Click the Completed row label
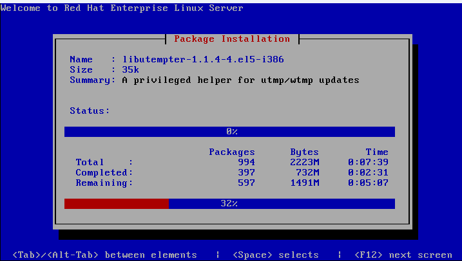 104,172
